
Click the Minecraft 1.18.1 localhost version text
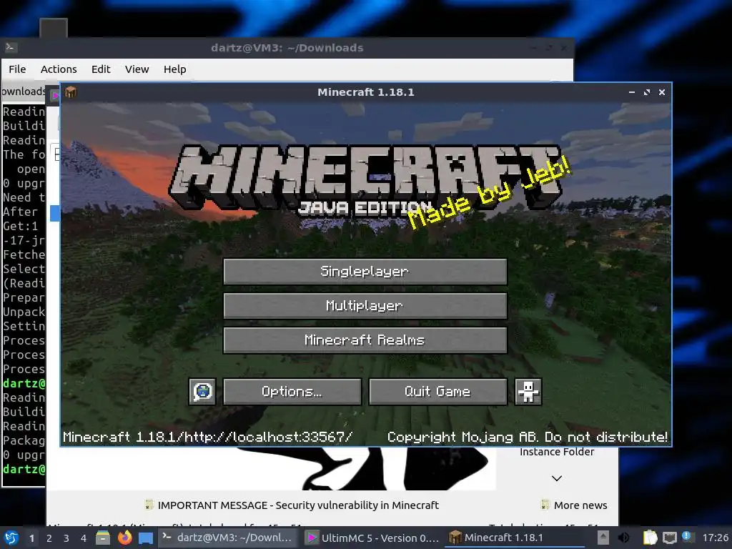208,437
